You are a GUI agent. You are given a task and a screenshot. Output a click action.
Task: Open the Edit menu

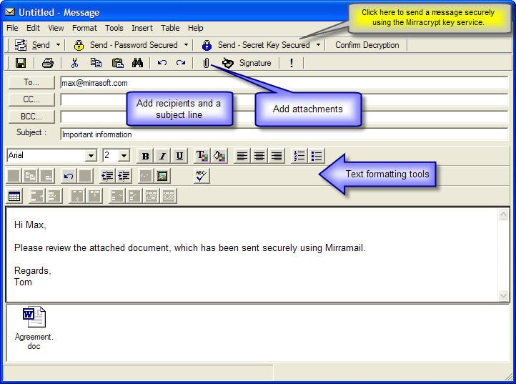click(33, 28)
